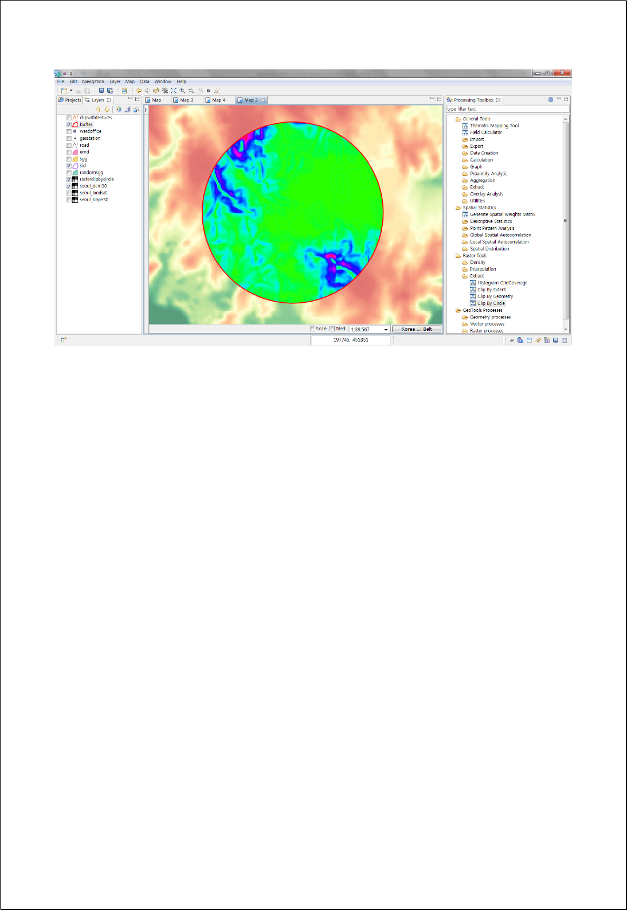Open the map scale 1:39,567 dropdown
Viewport: 627px width, 910px height.
click(x=386, y=330)
